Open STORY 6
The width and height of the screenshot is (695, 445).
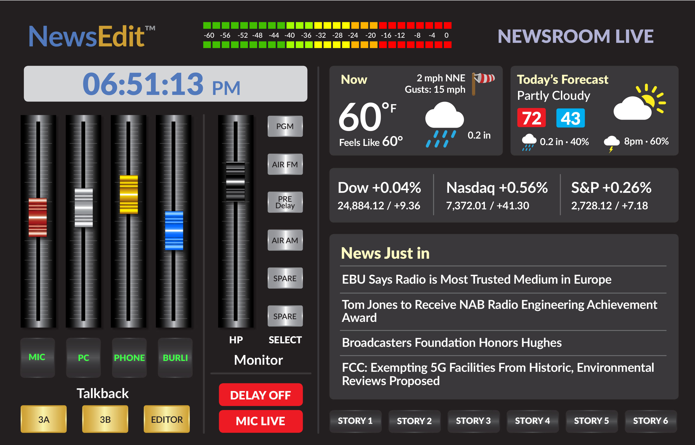(x=651, y=421)
